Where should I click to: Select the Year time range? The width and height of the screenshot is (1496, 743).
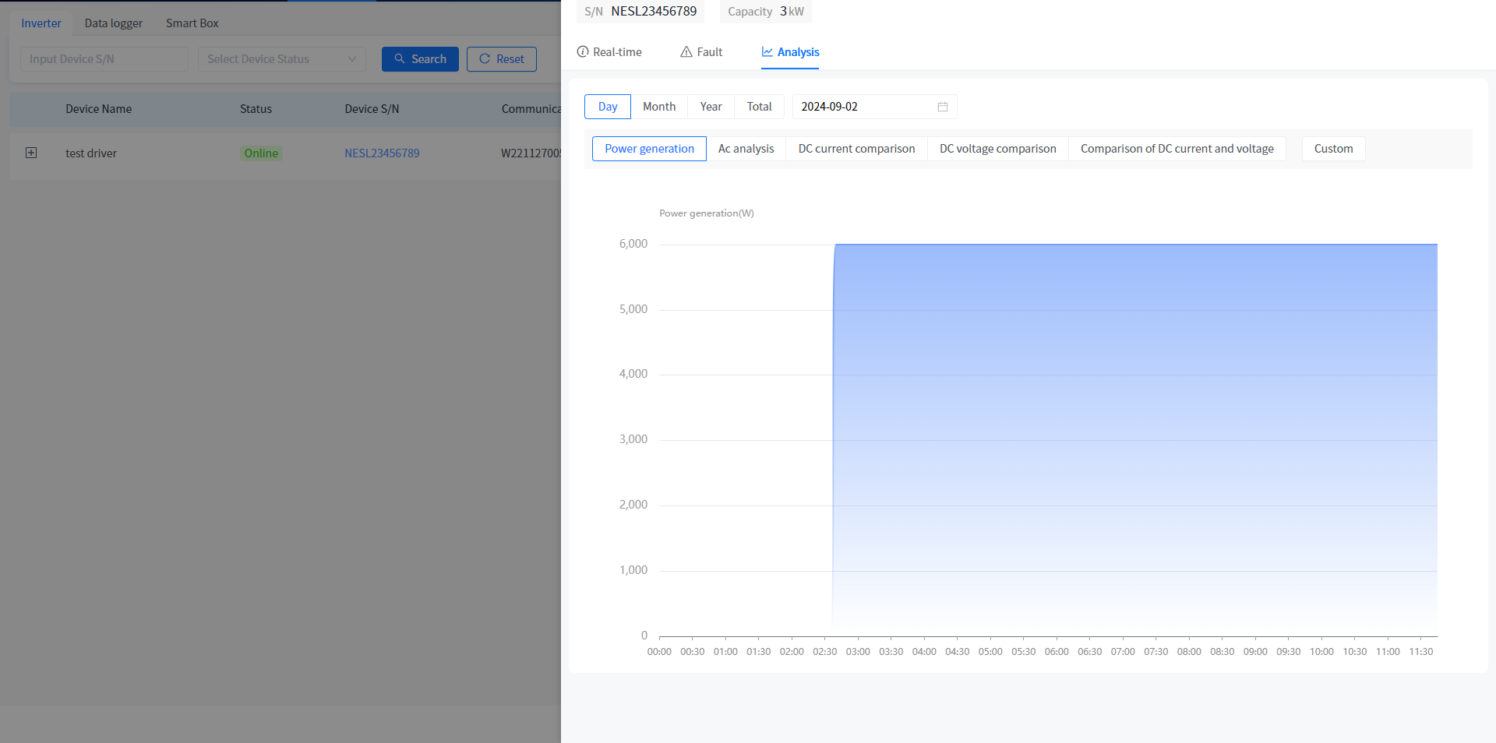click(711, 107)
